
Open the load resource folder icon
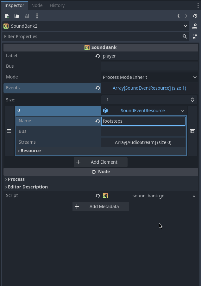17,16
